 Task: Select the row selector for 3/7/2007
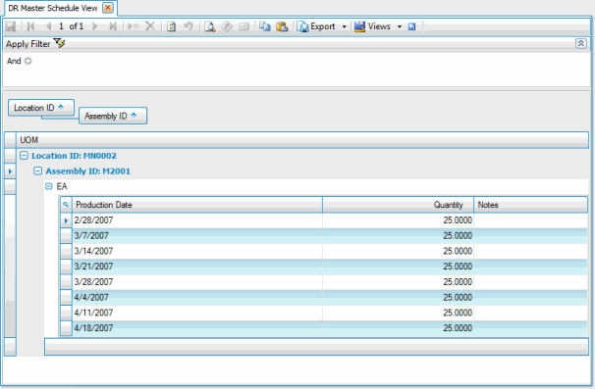66,235
